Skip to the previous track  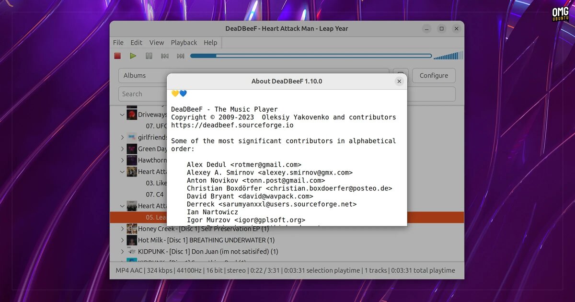(x=164, y=56)
